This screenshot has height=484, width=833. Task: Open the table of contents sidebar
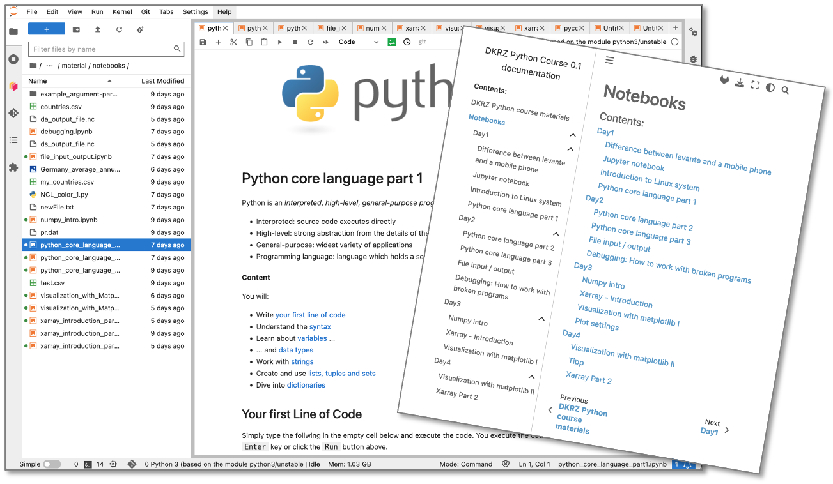pyautogui.click(x=13, y=140)
